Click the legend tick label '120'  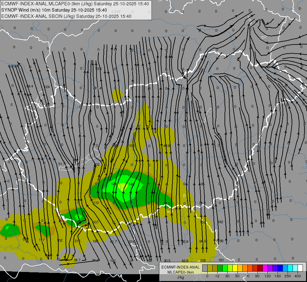pos(267,276)
